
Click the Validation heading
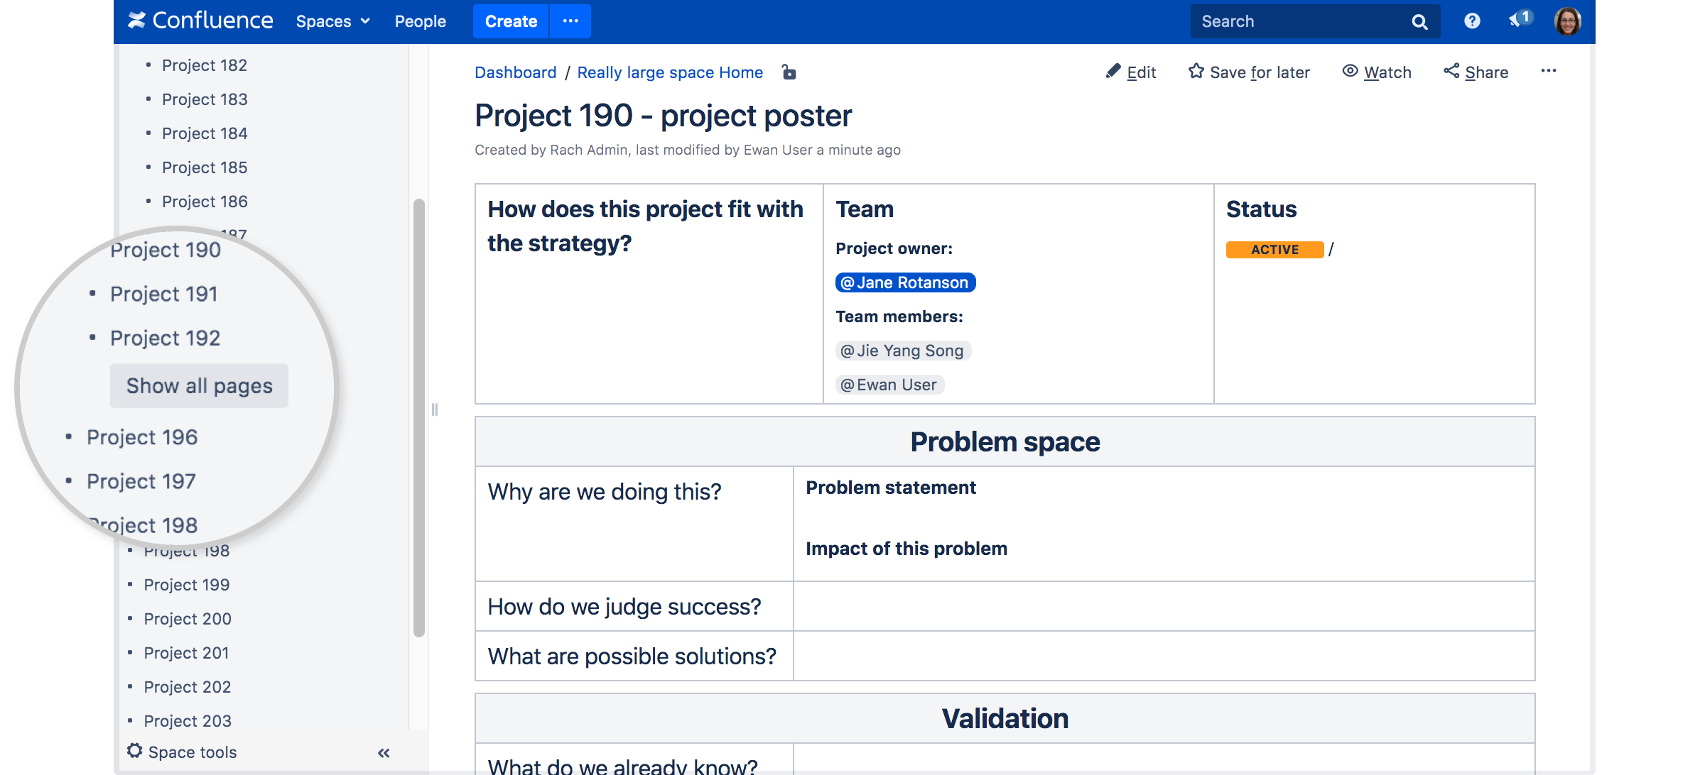[1005, 718]
